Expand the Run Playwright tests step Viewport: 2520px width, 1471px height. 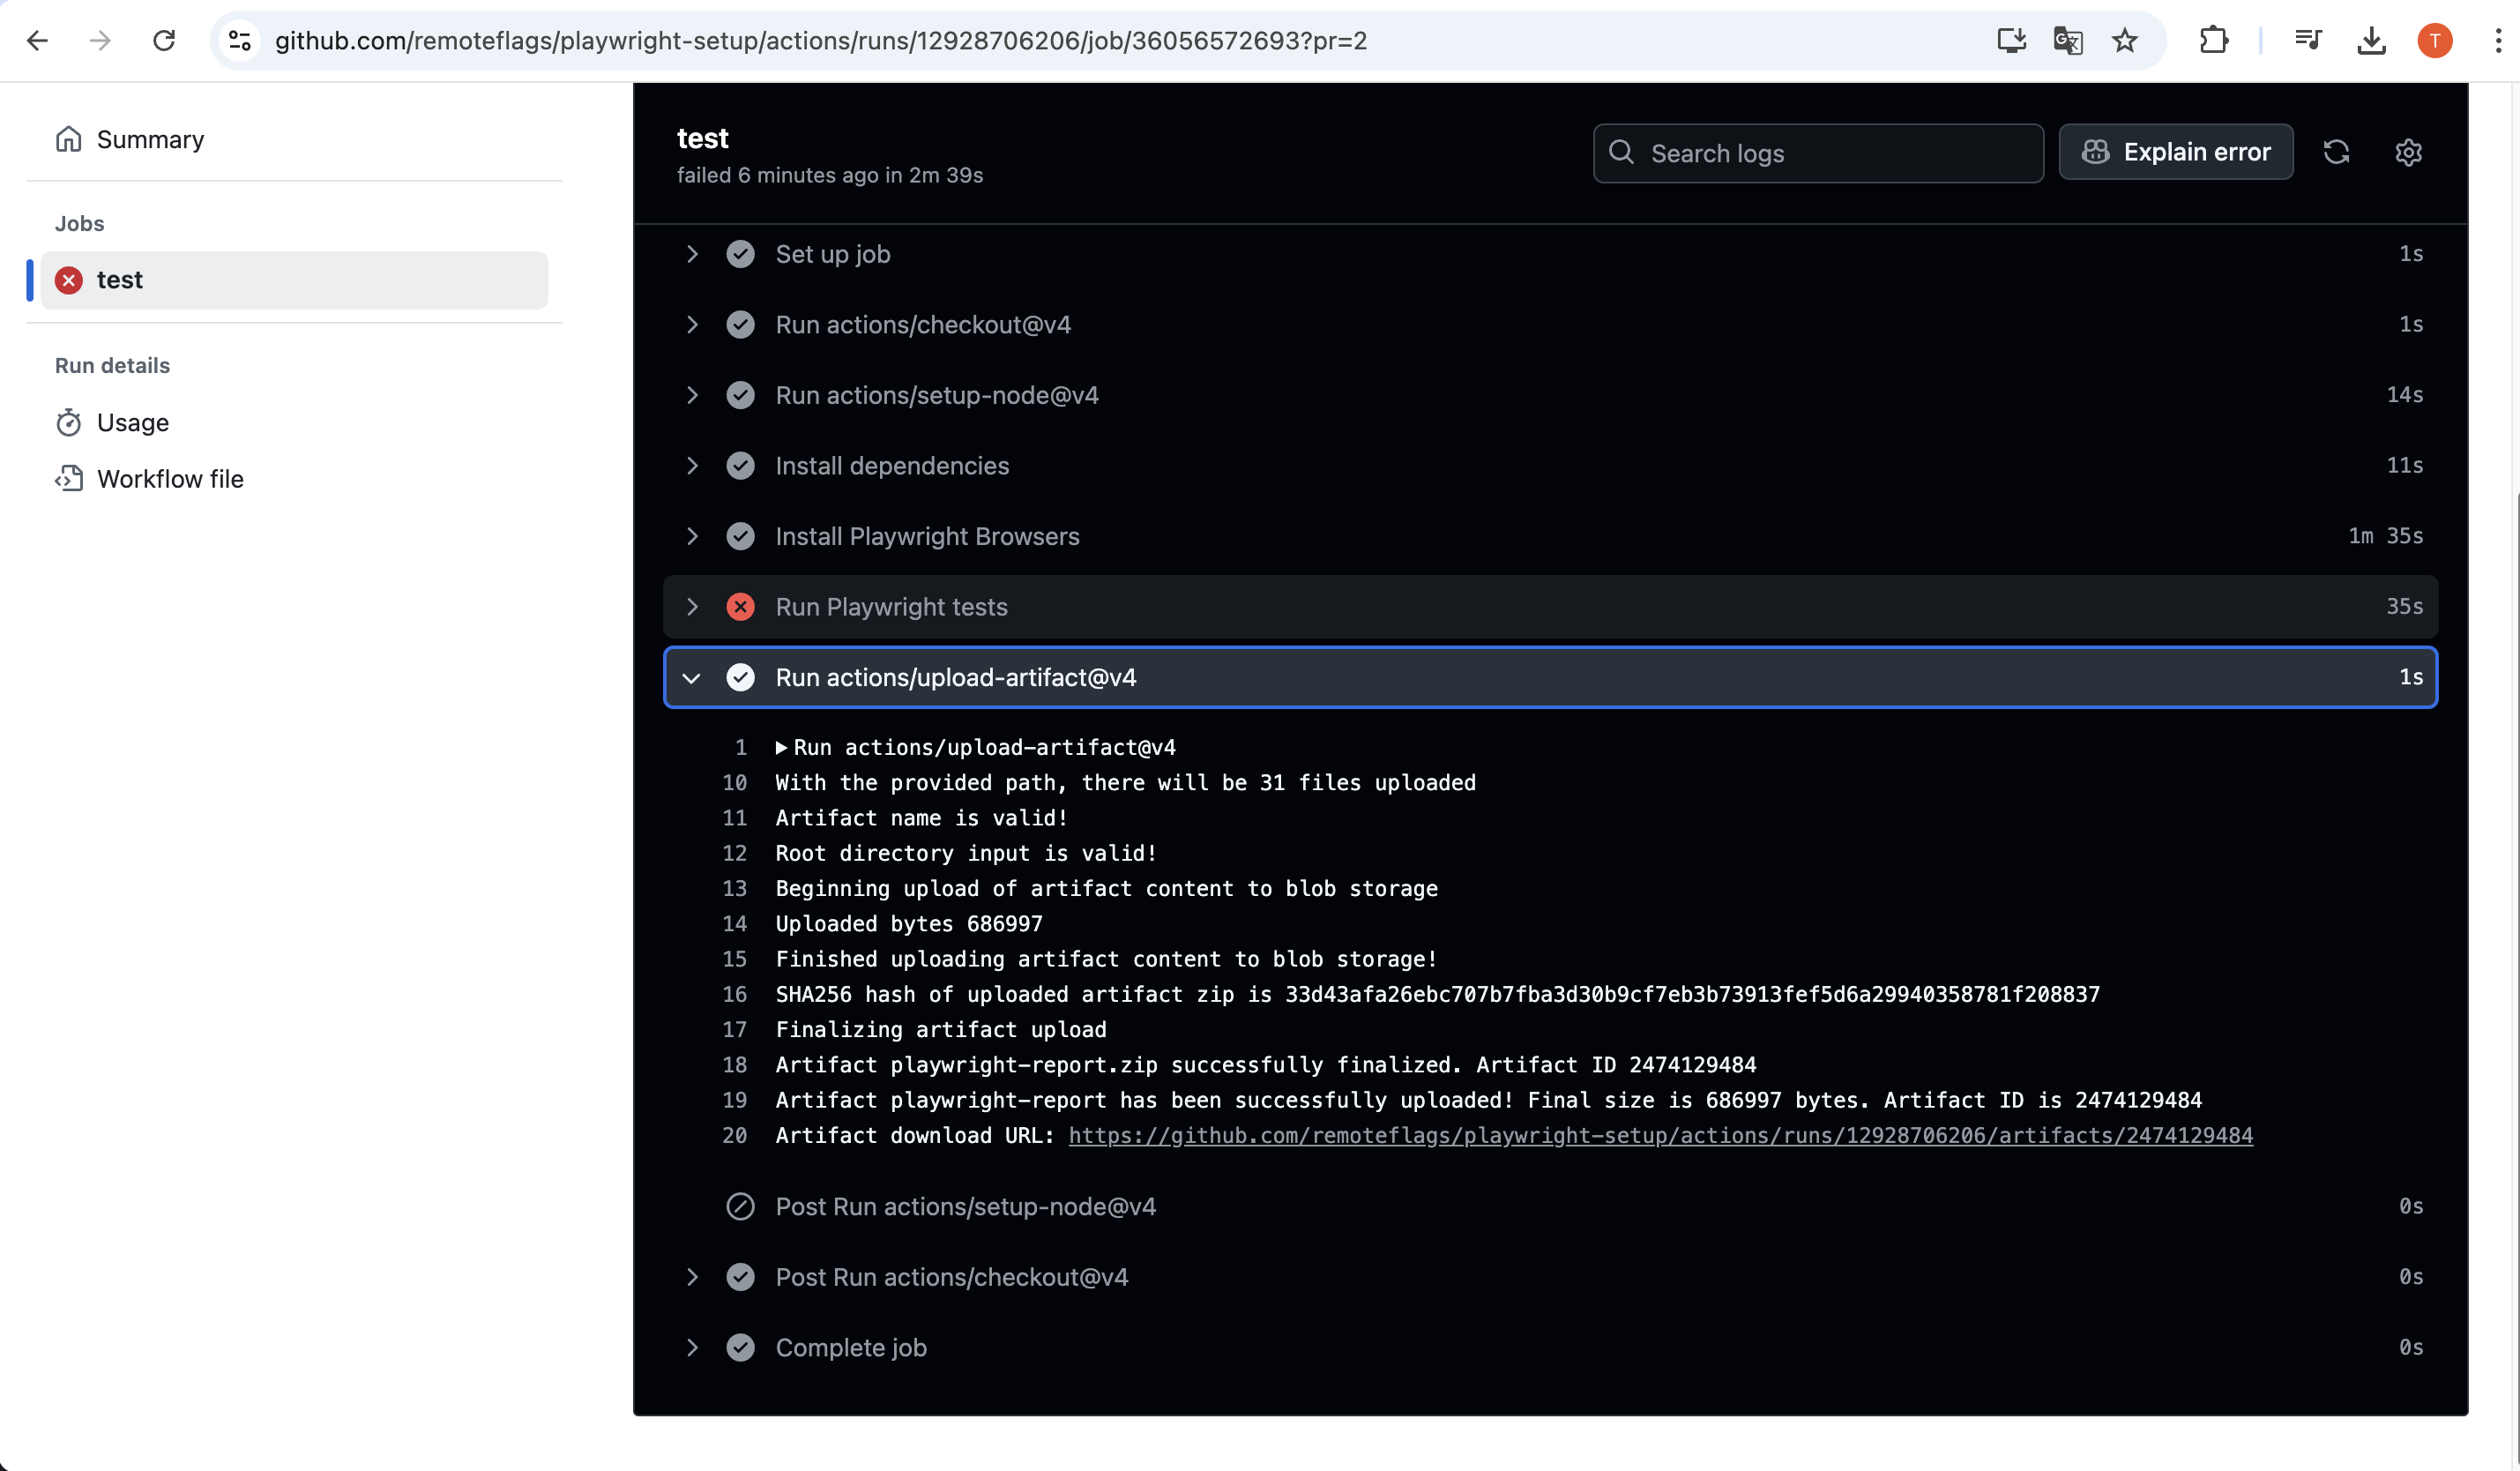(693, 607)
